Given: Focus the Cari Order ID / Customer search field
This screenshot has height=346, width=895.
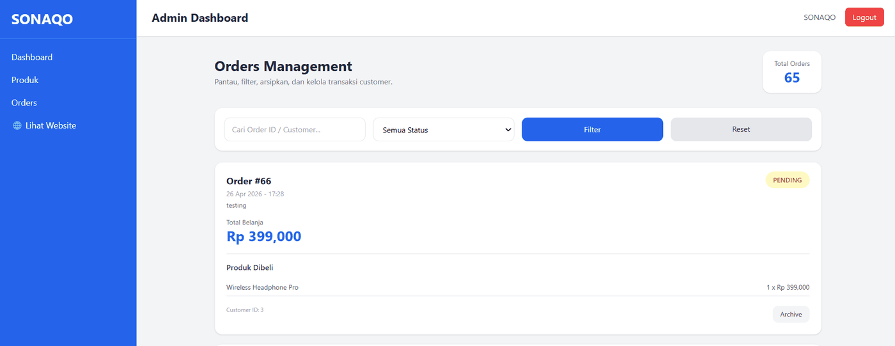Looking at the screenshot, I should [x=295, y=129].
